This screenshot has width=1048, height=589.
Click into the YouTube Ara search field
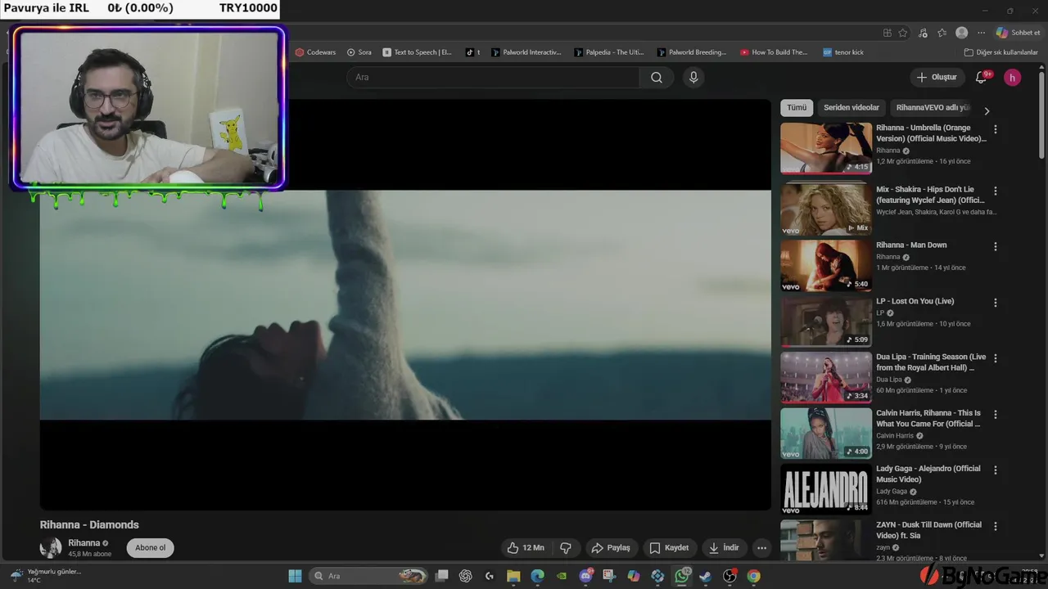click(493, 77)
